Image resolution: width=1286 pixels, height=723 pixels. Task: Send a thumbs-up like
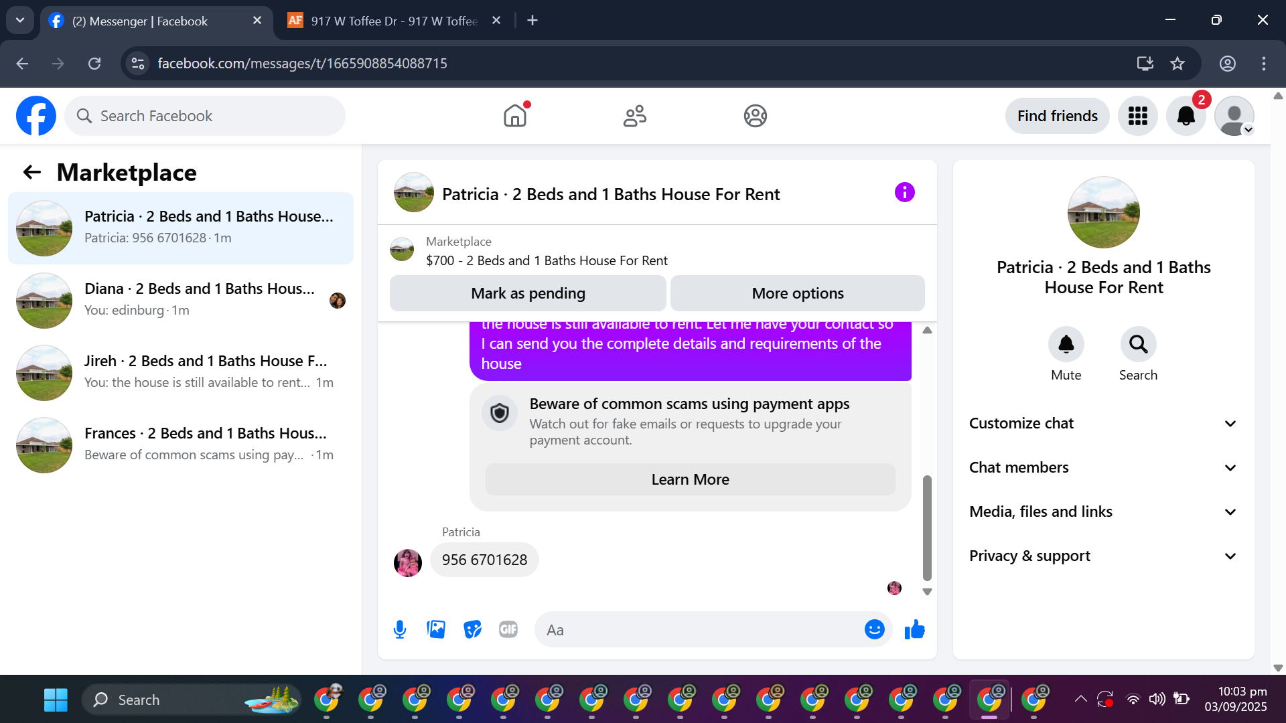pos(914,629)
